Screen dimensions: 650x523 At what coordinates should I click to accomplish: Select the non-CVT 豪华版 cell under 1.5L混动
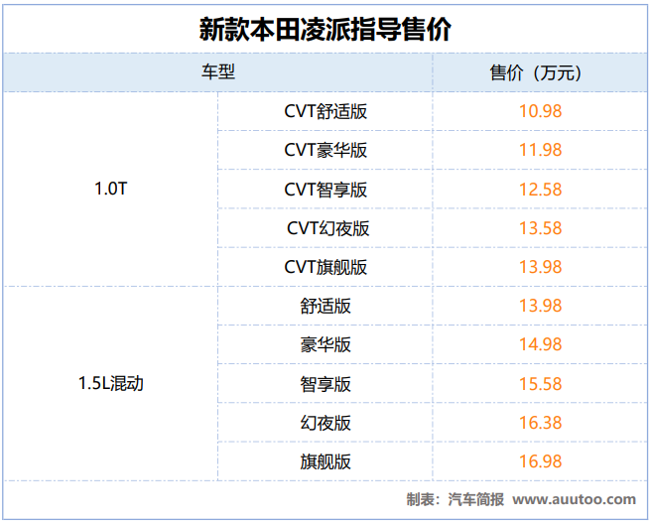click(325, 344)
